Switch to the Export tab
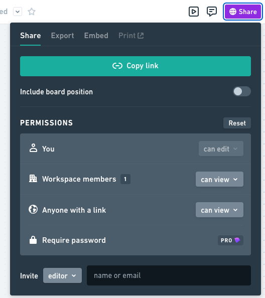Viewport: 265px width, 298px height. 62,36
